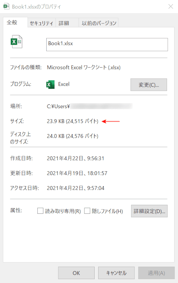Click the 作成日時 date value
The height and width of the screenshot is (283, 178).
tap(76, 158)
